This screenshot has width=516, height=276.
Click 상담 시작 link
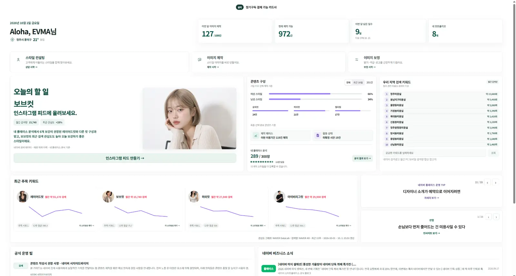click(32, 67)
